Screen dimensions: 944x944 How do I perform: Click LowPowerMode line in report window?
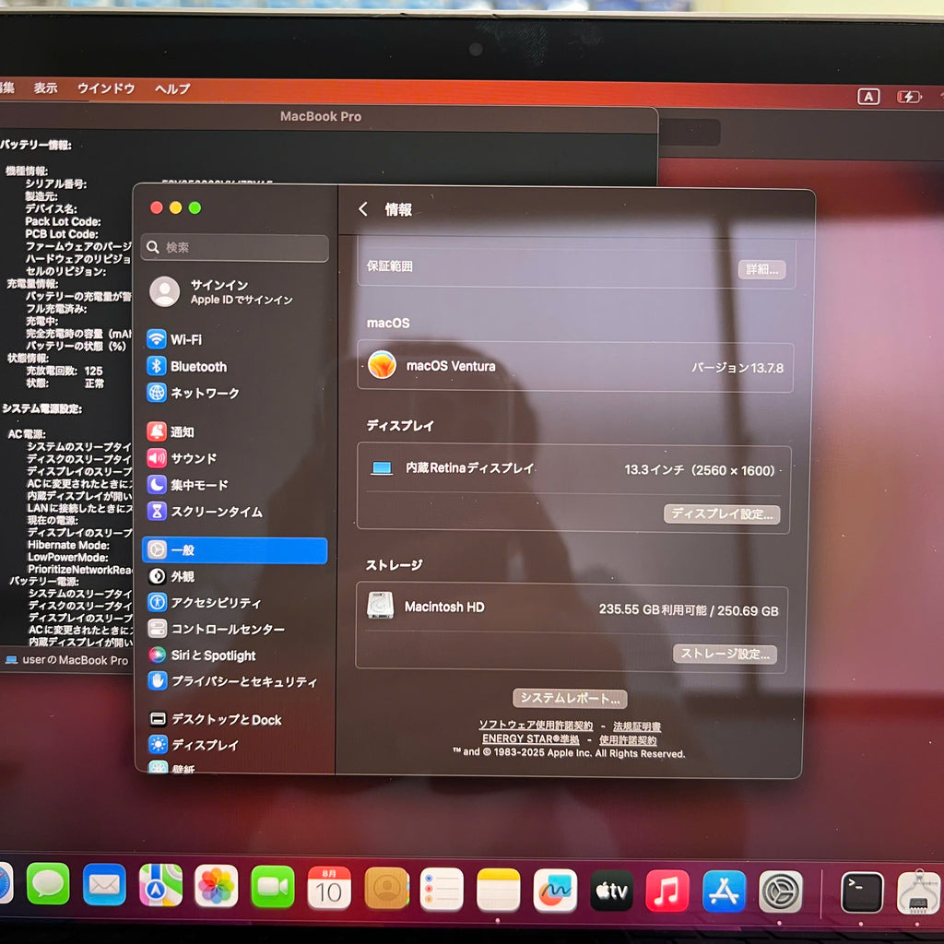coord(68,558)
